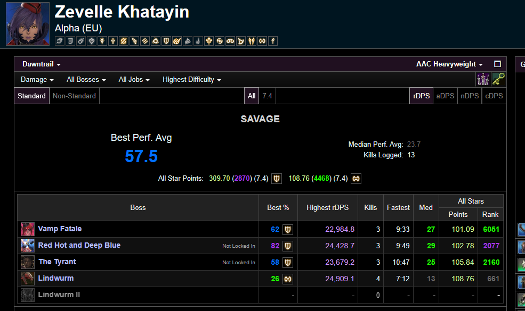Select the 7.4 patch filter
525x311 pixels.
[x=267, y=96]
